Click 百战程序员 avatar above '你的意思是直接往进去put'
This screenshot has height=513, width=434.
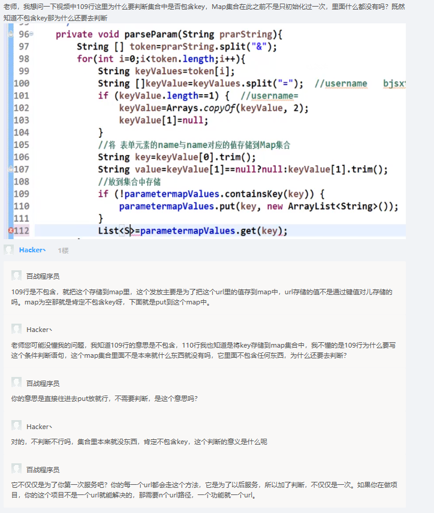coord(16,382)
